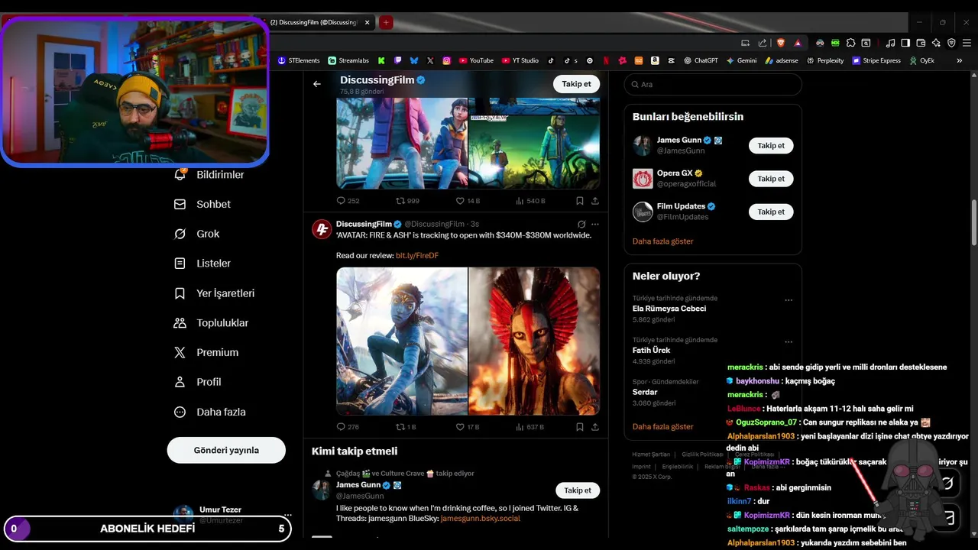Open Sohbet in the sidebar
The image size is (978, 550).
pos(202,205)
